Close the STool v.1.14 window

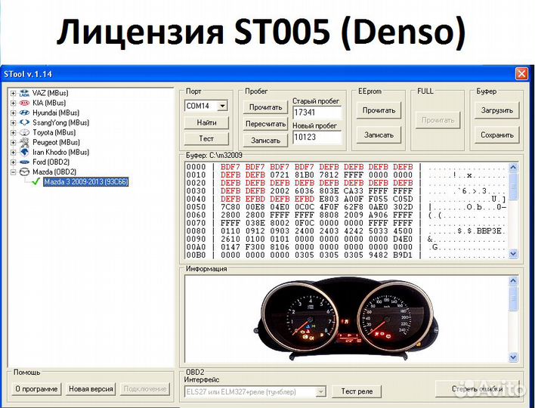[521, 74]
